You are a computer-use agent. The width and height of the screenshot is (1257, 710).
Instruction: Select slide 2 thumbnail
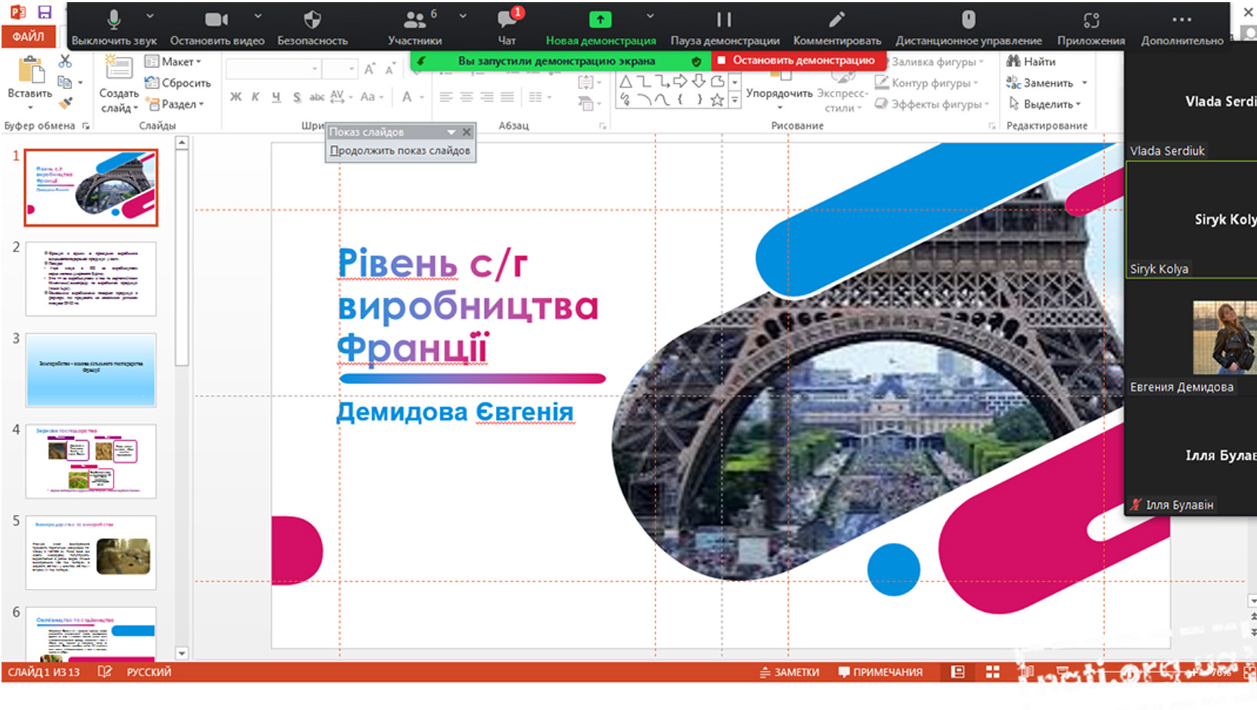click(91, 278)
